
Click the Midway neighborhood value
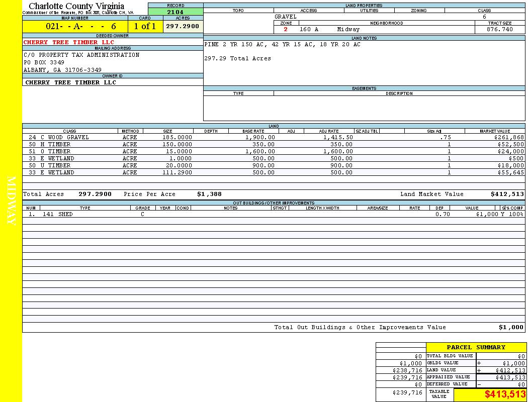click(348, 30)
